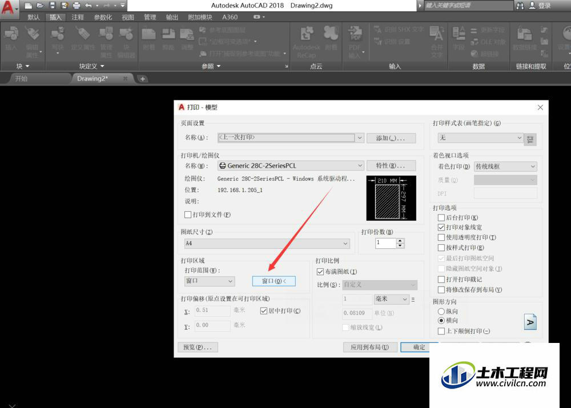The height and width of the screenshot is (408, 571).
Task: Switch to the 视图 ribbon tab
Action: point(128,17)
